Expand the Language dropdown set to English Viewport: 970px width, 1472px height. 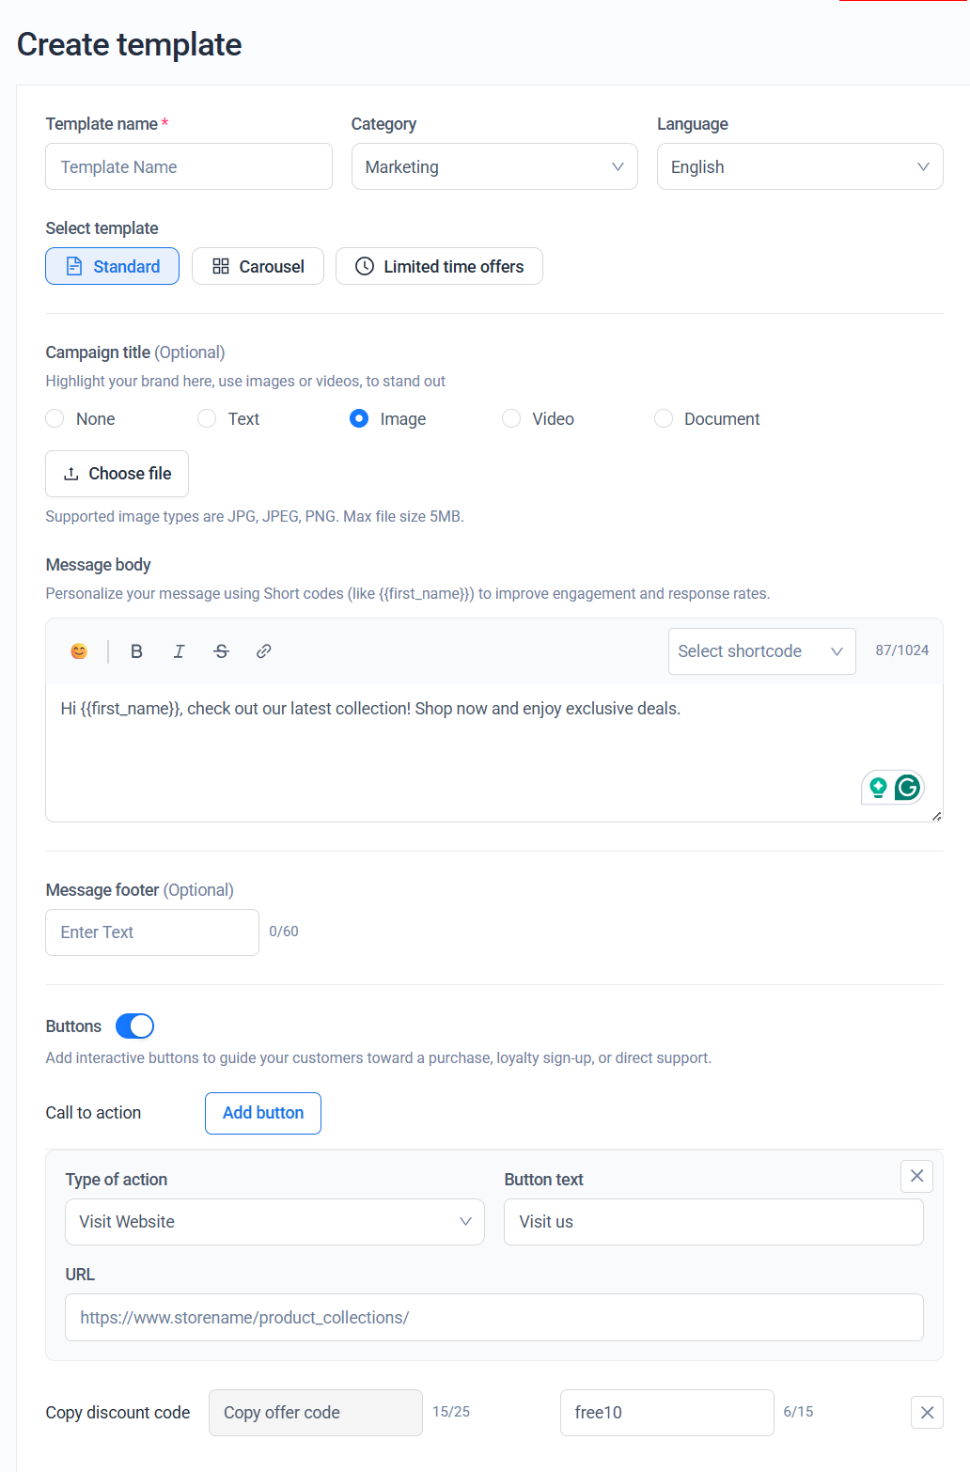pyautogui.click(x=800, y=167)
